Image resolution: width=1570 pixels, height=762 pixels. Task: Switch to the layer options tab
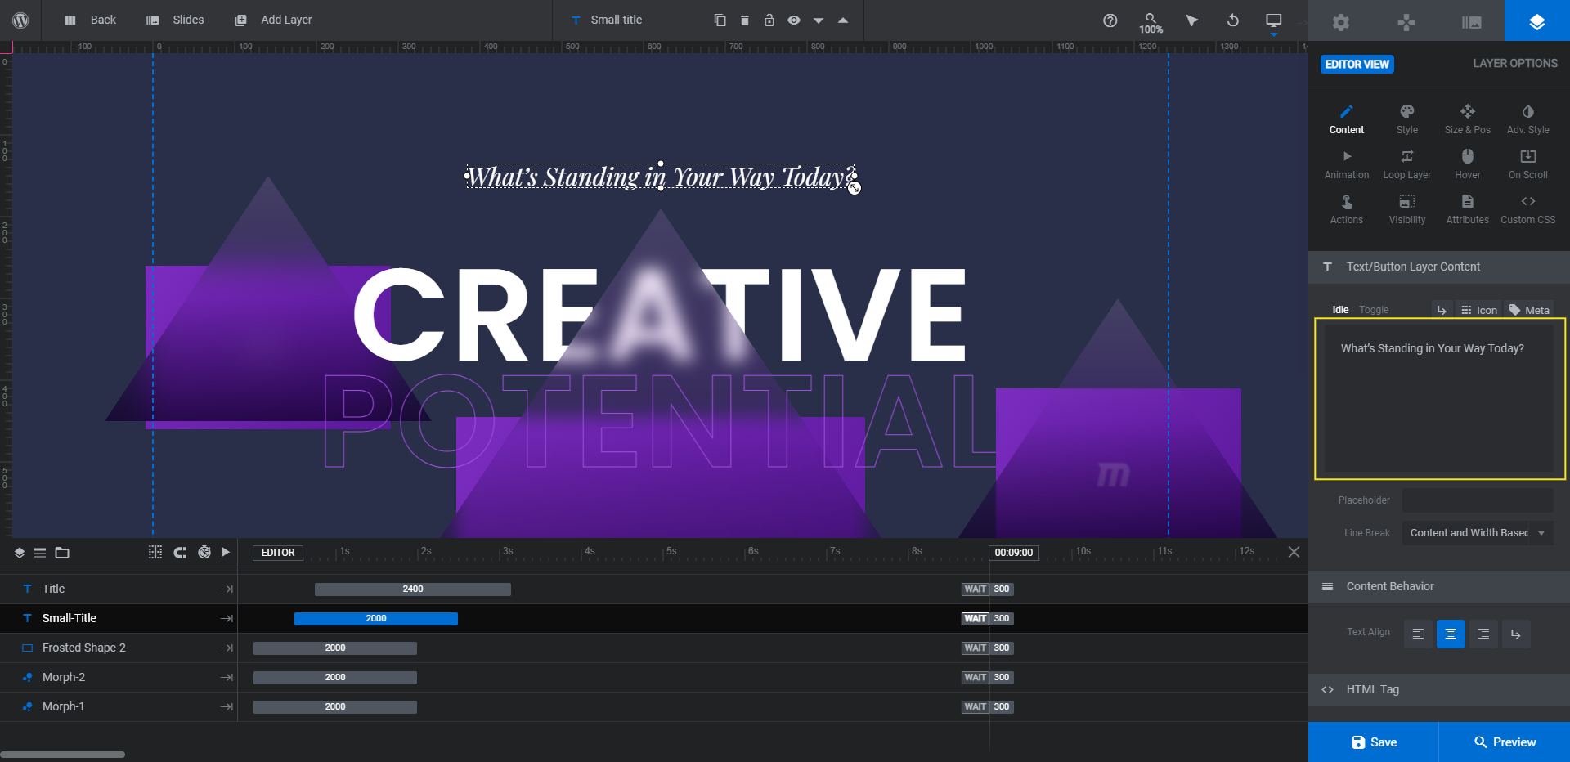point(1537,21)
